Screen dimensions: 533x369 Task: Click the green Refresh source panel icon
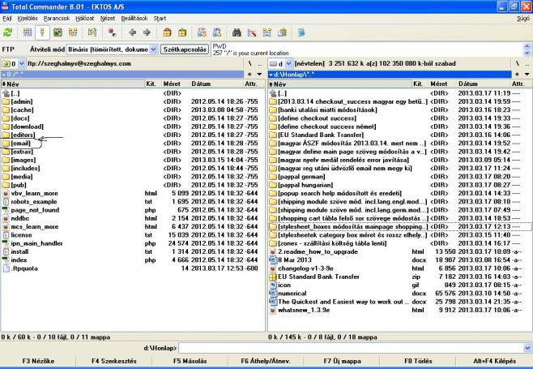[x=8, y=32]
